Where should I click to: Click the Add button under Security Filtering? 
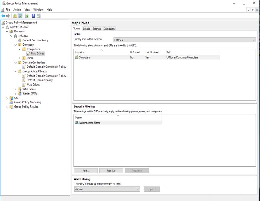coord(85,171)
